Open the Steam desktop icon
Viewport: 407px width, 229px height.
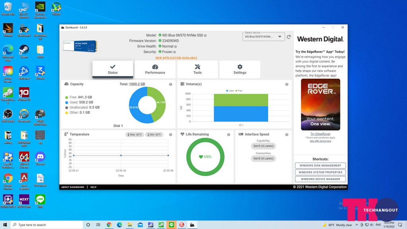24,51
